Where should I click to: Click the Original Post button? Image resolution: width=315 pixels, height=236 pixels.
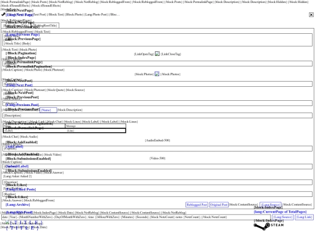(x=219, y=205)
